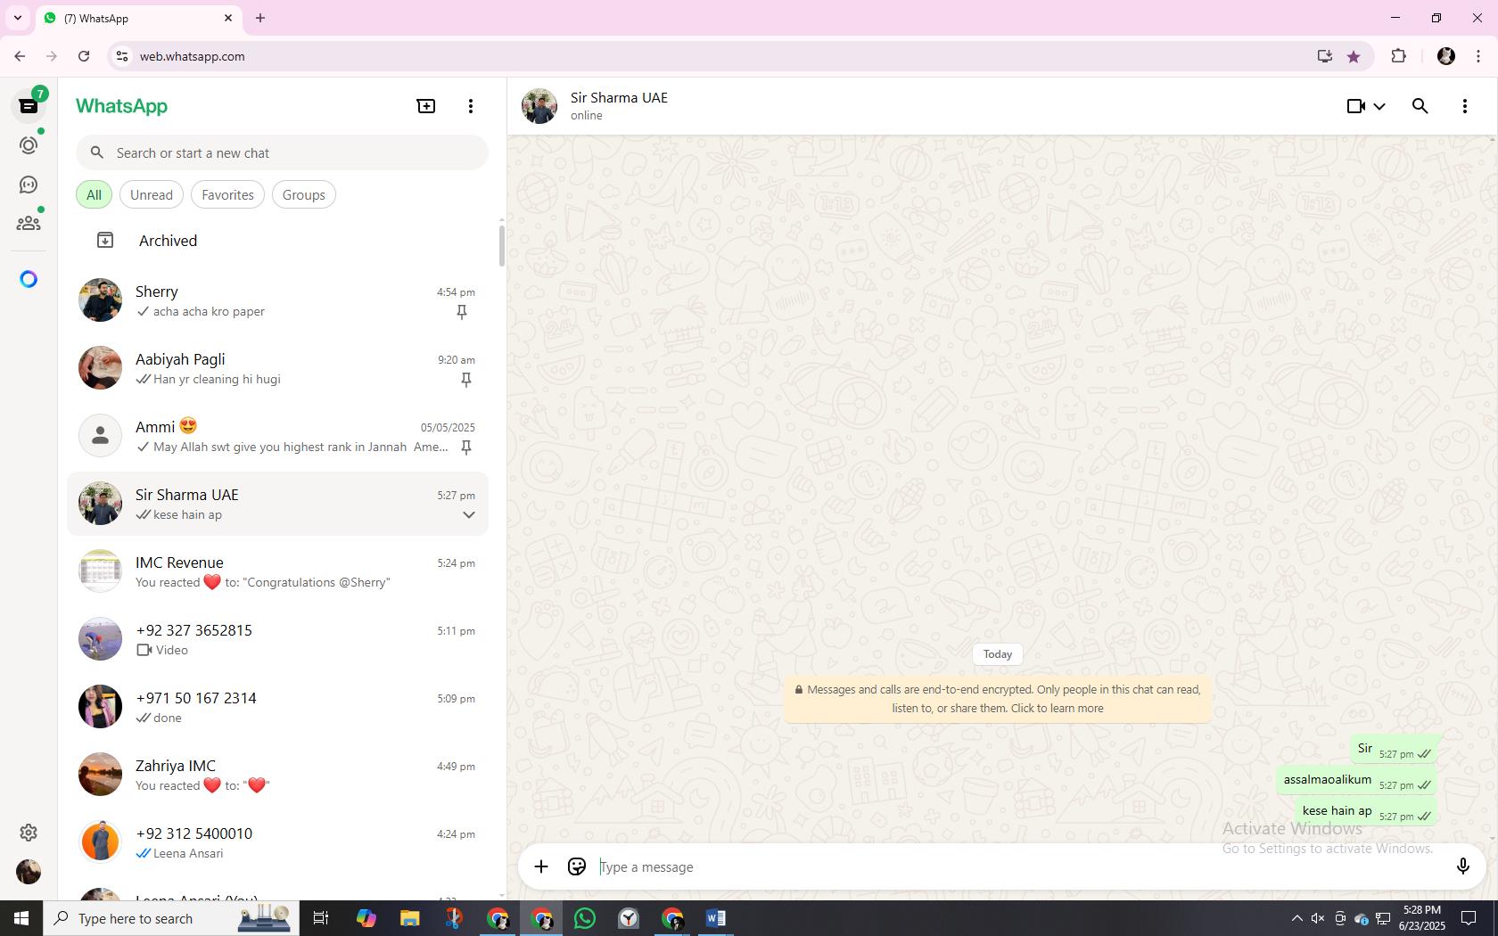Open WhatsApp from the taskbar
1498x936 pixels.
[585, 918]
